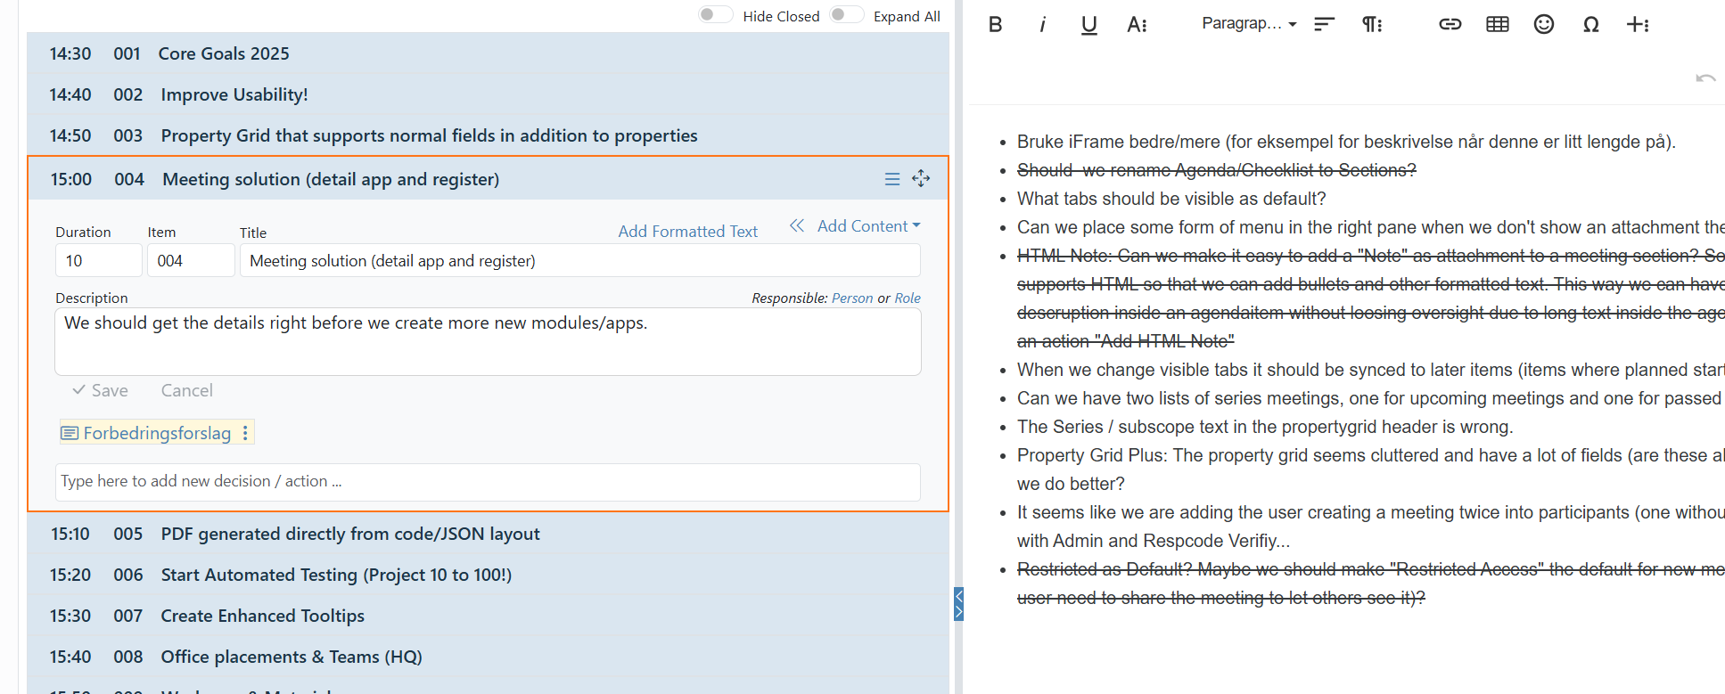The image size is (1725, 694).
Task: Click struck-through text 'Should we rename Agenda/Checklist'
Action: [1217, 170]
